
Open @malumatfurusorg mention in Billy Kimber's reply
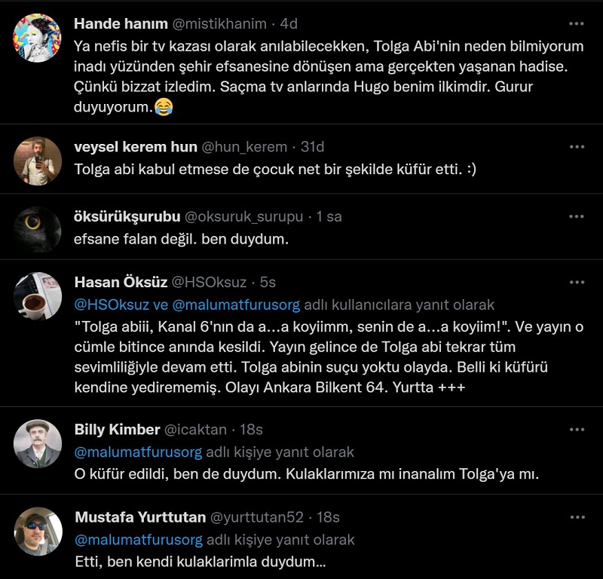[139, 452]
